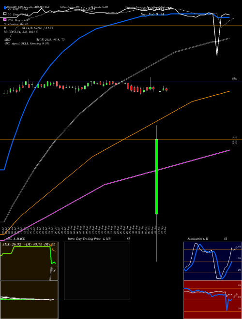Open the MACD mini chart below ADX

coord(29,300)
